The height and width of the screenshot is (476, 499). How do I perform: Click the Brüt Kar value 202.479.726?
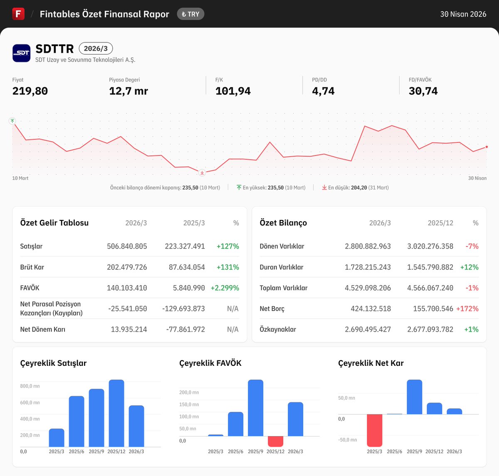click(127, 267)
